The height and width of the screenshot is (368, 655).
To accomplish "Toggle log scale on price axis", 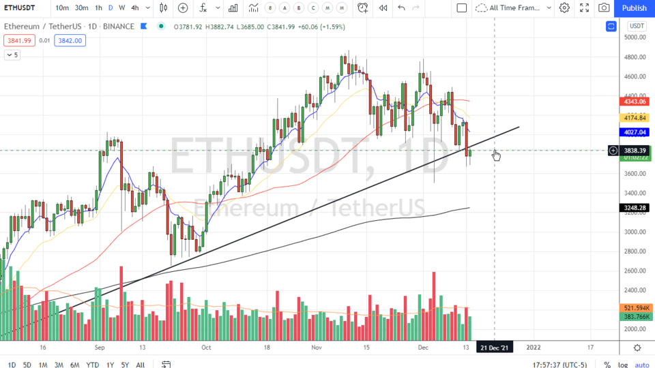I will (624, 365).
